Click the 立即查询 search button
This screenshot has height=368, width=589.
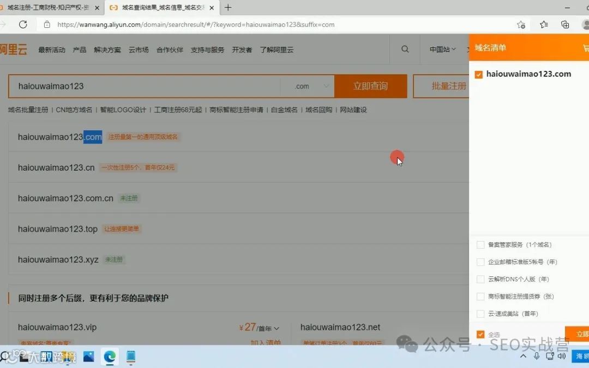click(x=370, y=86)
